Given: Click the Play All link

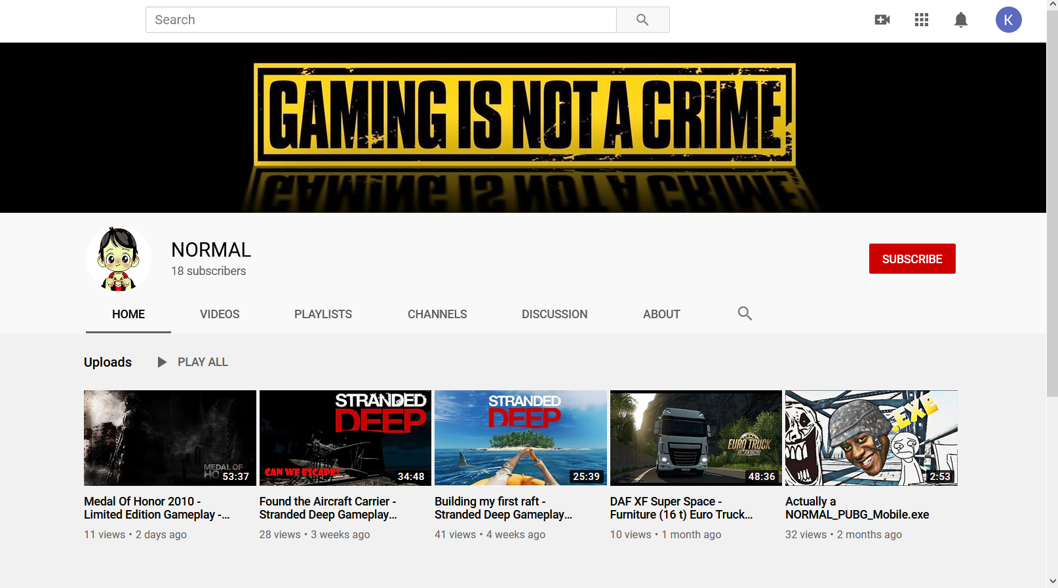Looking at the screenshot, I should pyautogui.click(x=203, y=362).
